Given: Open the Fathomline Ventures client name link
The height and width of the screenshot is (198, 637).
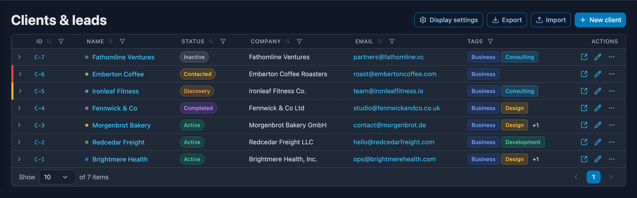Looking at the screenshot, I should click(123, 57).
